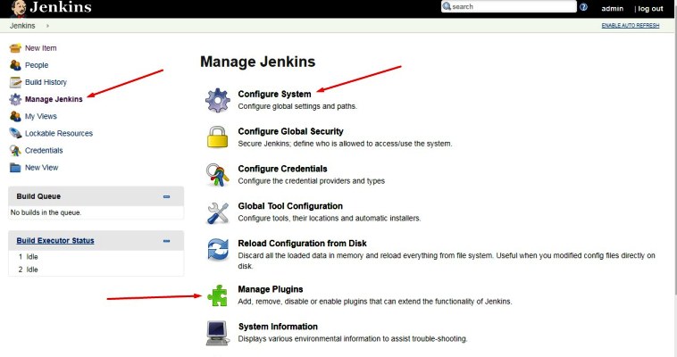Click the System Information computer icon

click(218, 332)
